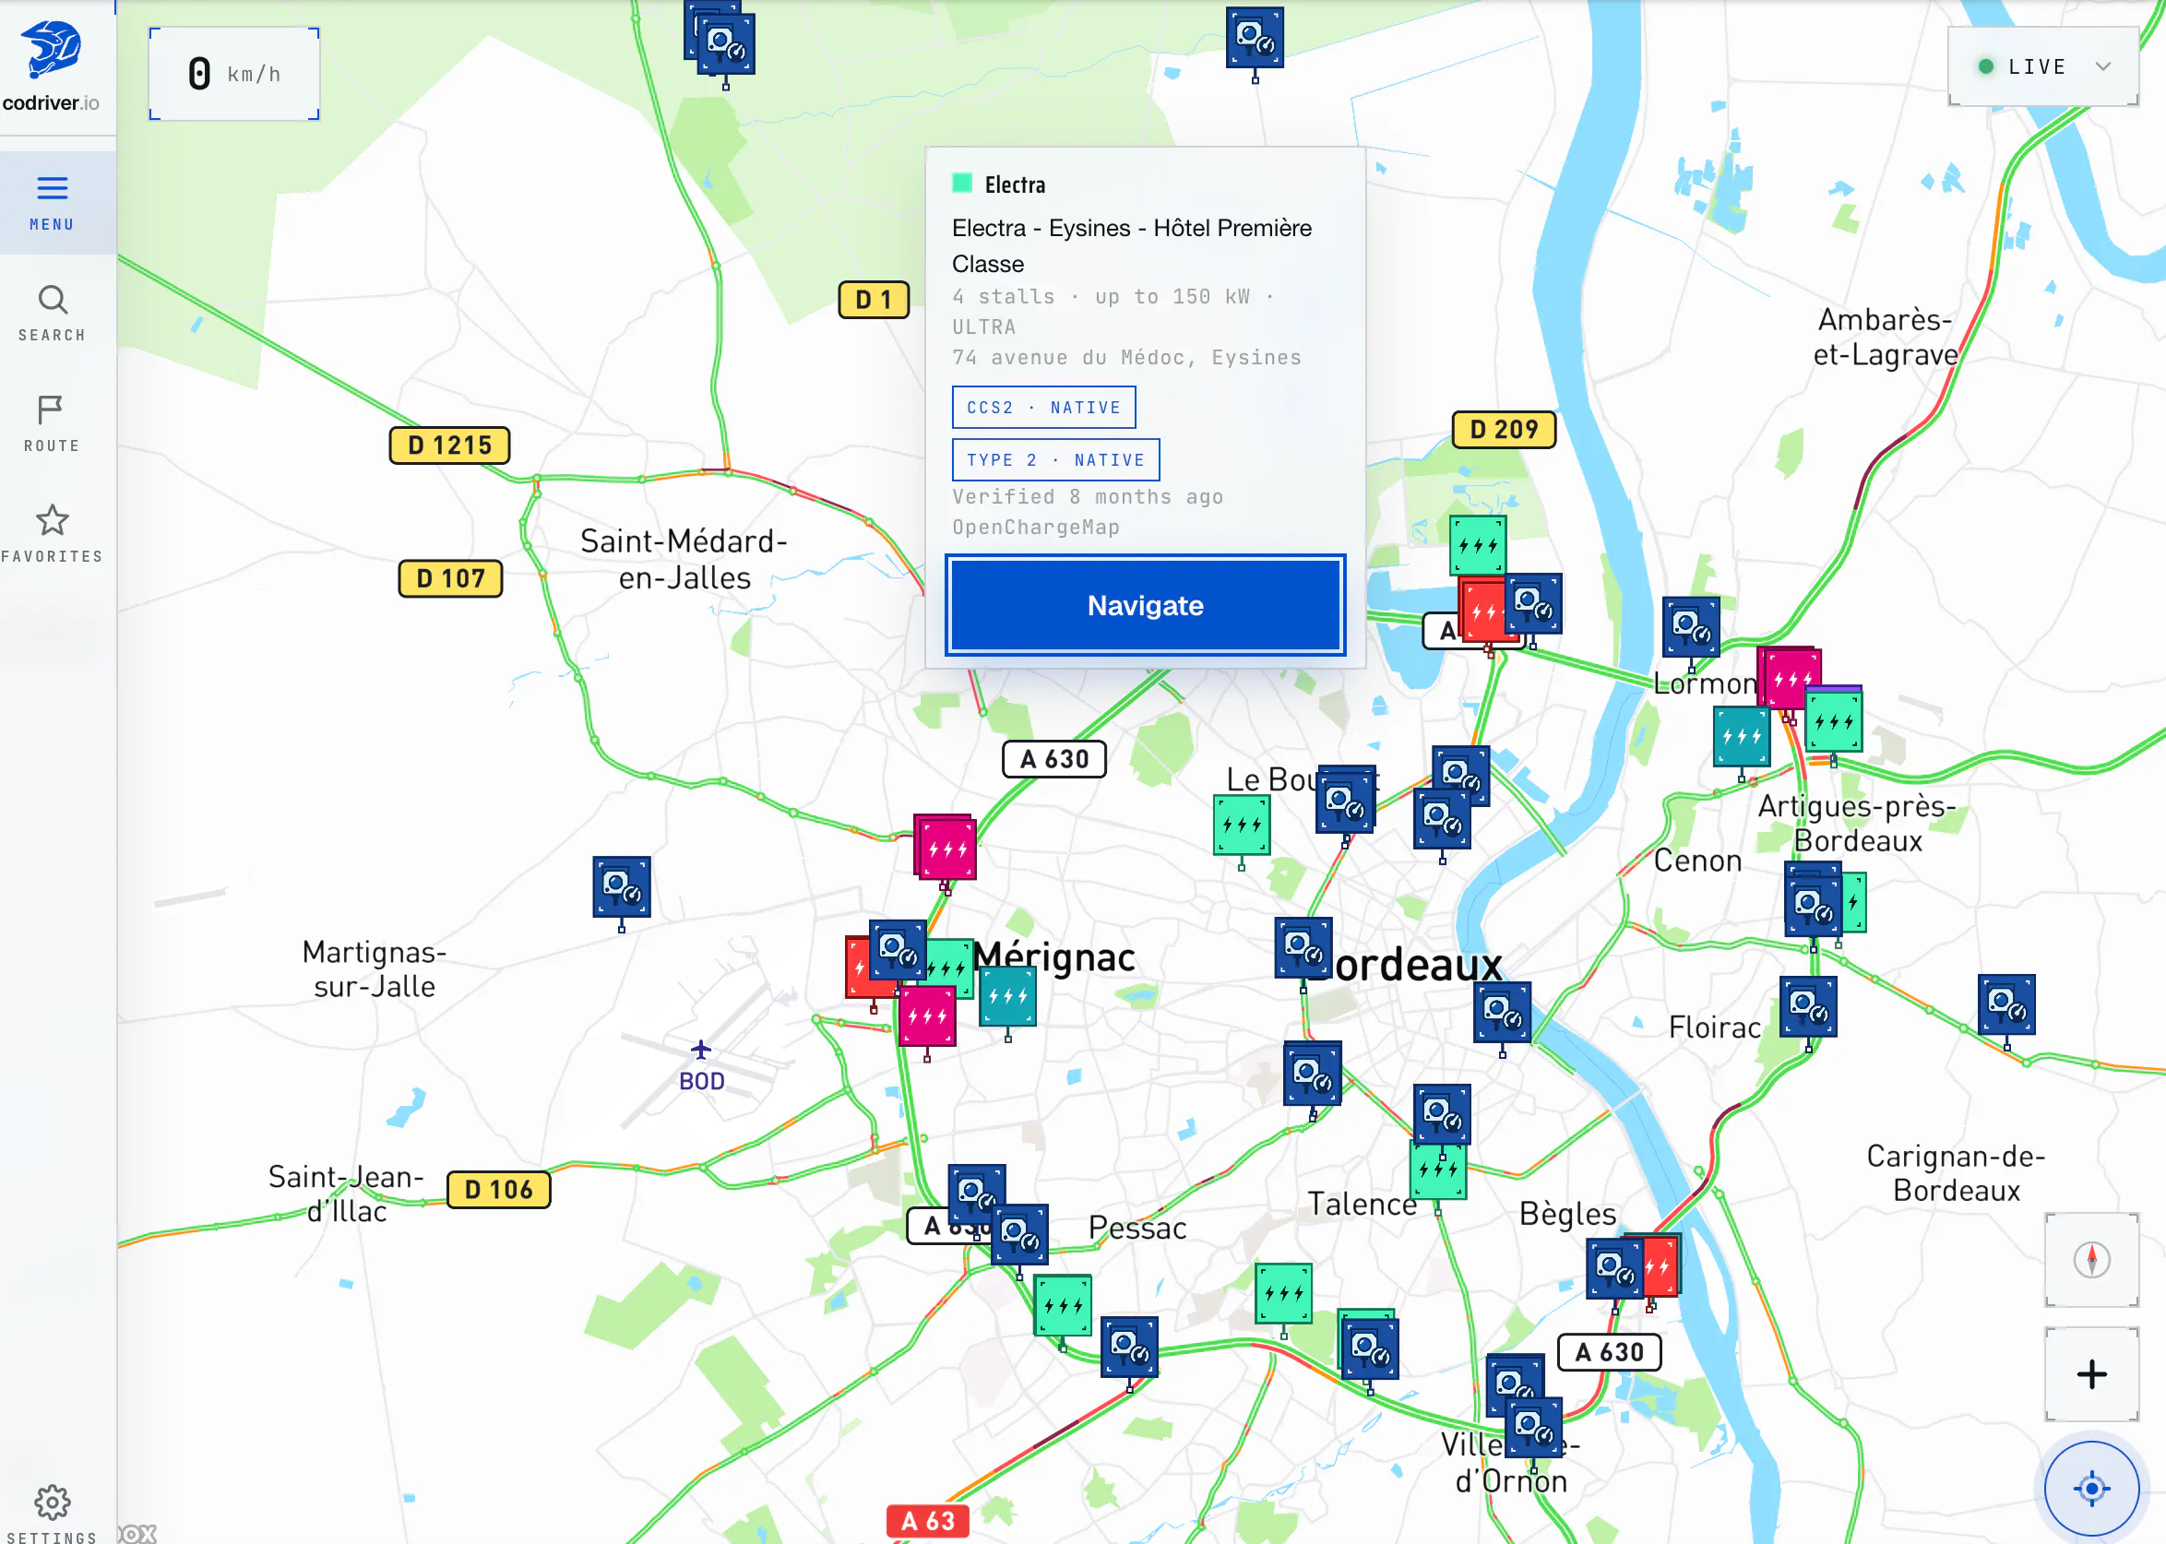The width and height of the screenshot is (2166, 1544).
Task: Click the Martignas-sur-Jalle town label
Action: pyautogui.click(x=374, y=968)
